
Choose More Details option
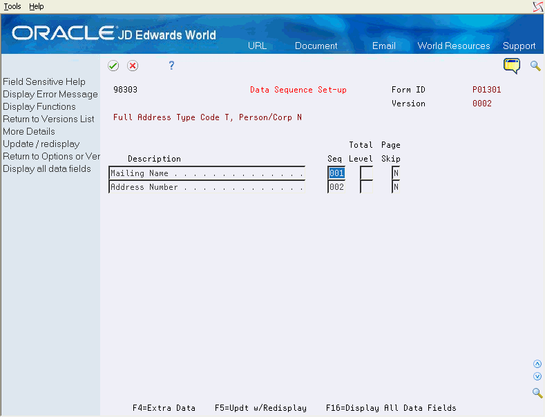tap(29, 132)
